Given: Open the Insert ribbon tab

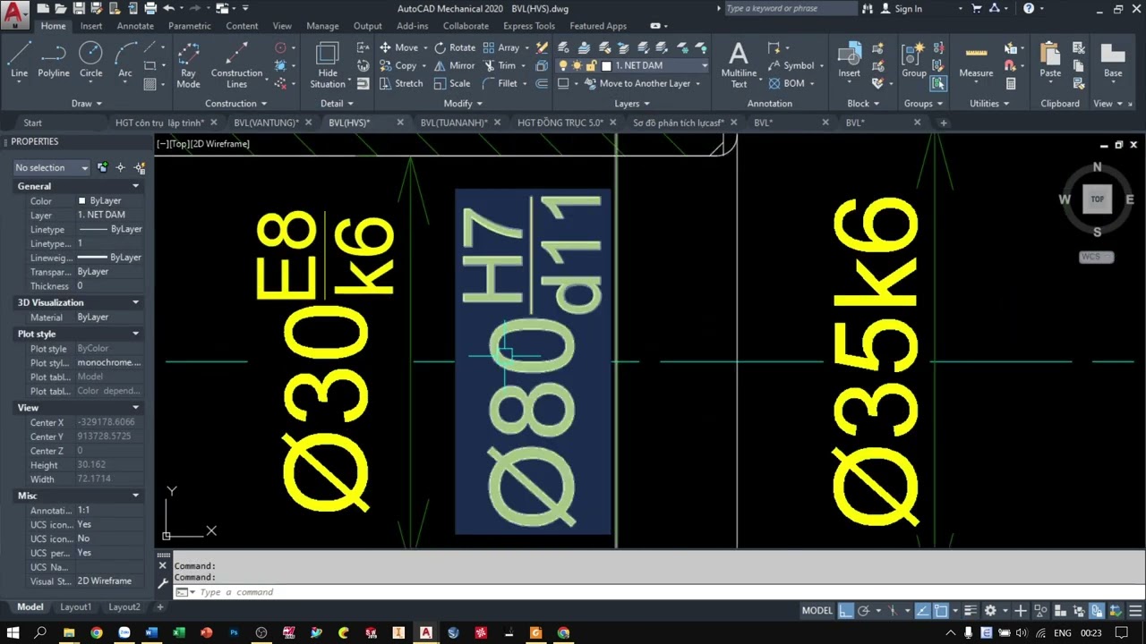Looking at the screenshot, I should point(91,26).
